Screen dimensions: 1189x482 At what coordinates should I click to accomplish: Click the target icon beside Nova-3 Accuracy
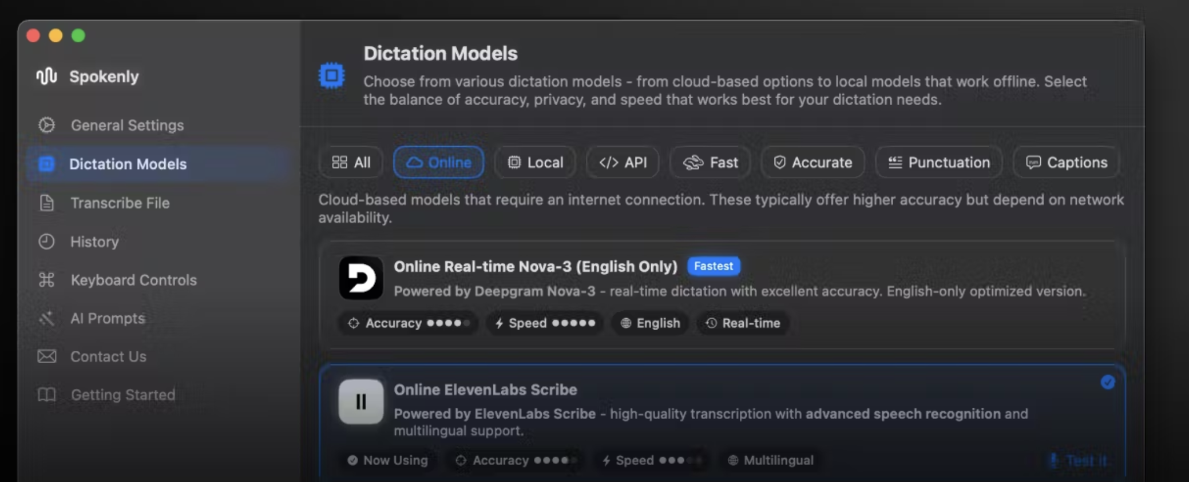click(x=354, y=323)
